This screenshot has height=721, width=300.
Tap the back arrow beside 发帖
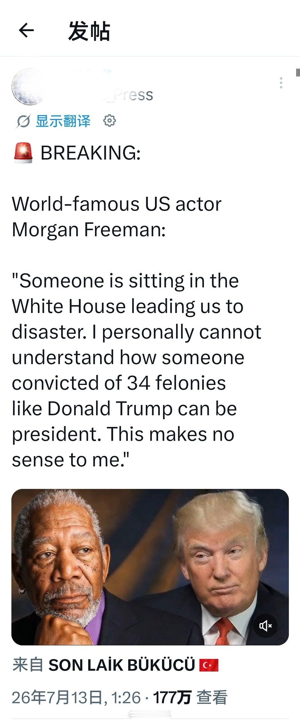(26, 31)
